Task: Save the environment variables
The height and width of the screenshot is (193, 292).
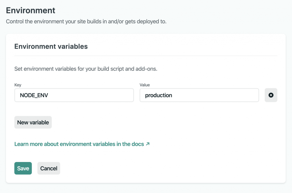Action: (23, 168)
